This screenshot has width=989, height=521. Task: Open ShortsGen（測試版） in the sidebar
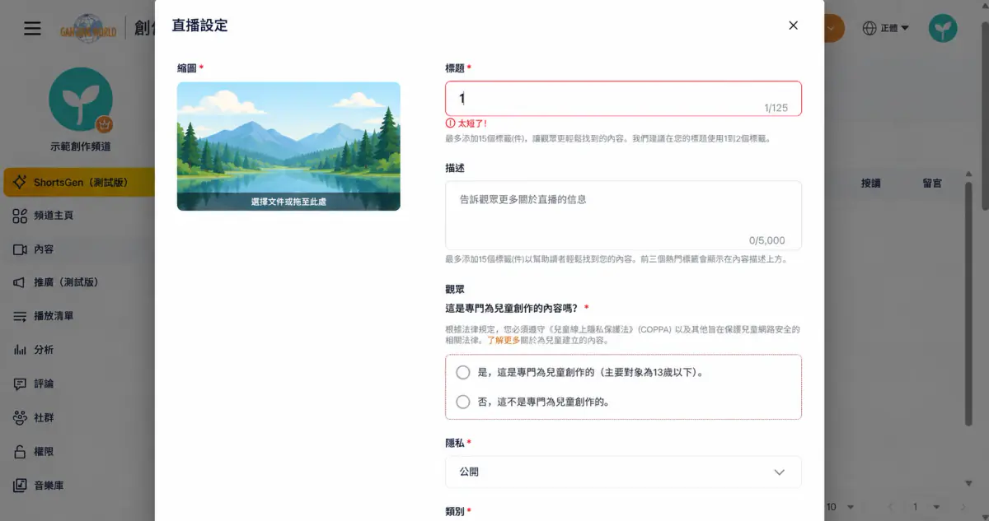click(x=79, y=182)
